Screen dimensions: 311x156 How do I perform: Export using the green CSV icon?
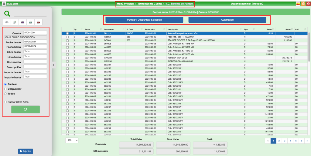coord(30,22)
